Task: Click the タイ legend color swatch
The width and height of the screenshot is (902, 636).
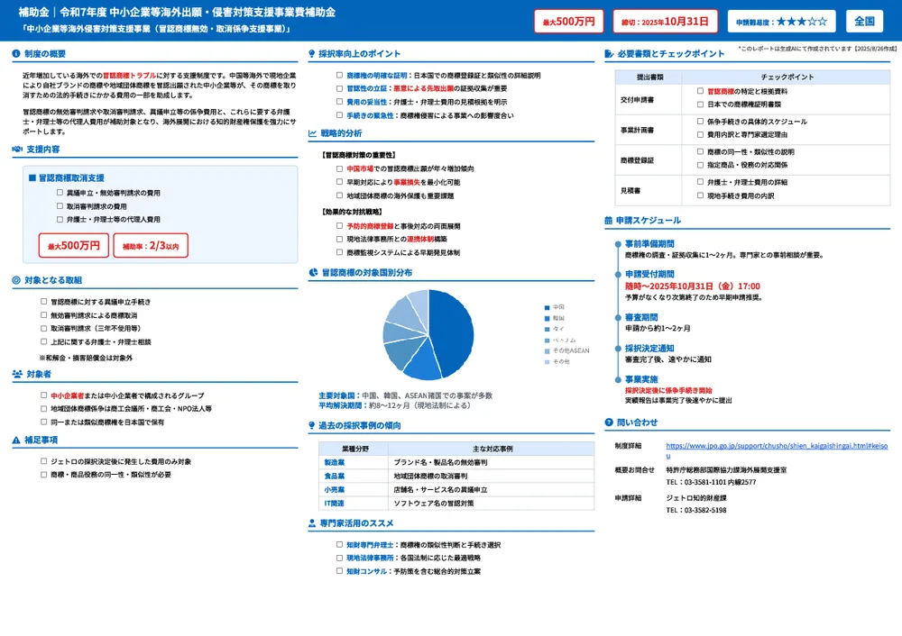Action: (548, 329)
